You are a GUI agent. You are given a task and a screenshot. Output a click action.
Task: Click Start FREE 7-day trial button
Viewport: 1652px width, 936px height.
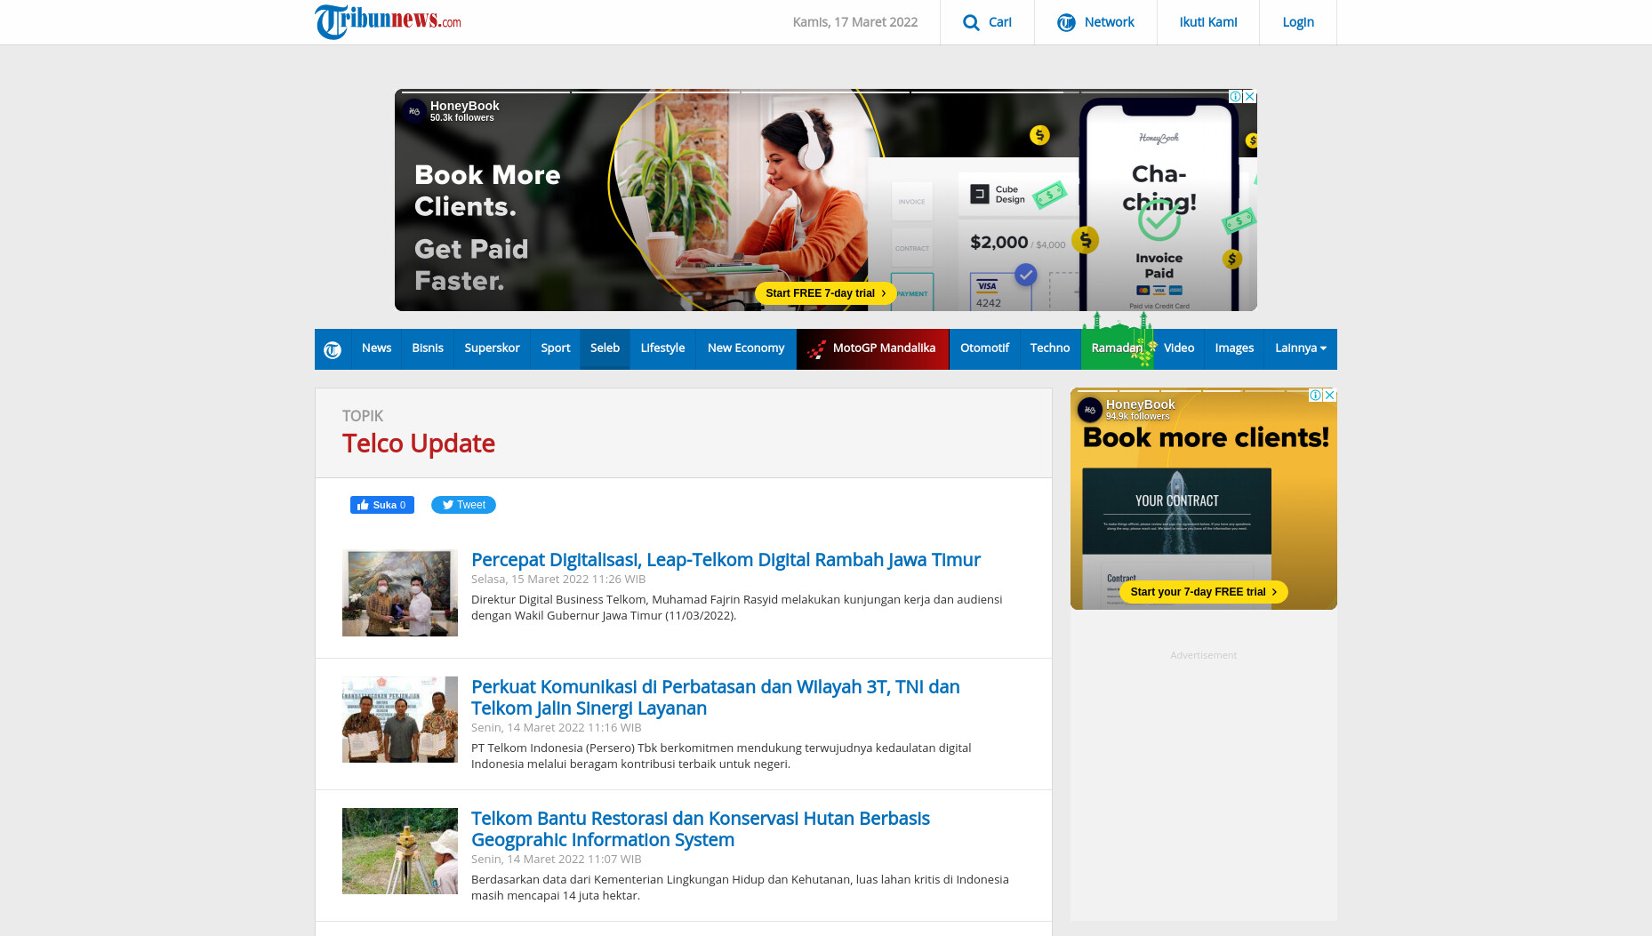(x=825, y=293)
